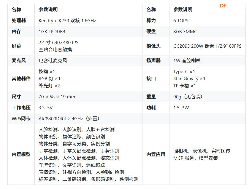The image size is (252, 189).
Task: Select the 按键 ×1 line
Action: point(47,71)
